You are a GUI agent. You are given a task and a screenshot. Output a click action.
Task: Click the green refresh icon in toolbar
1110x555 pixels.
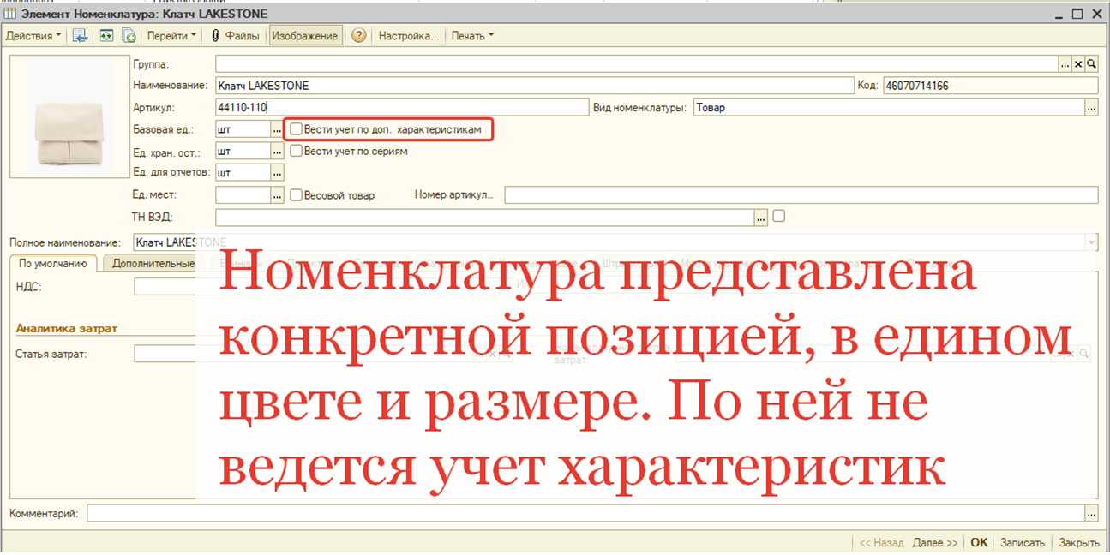105,35
